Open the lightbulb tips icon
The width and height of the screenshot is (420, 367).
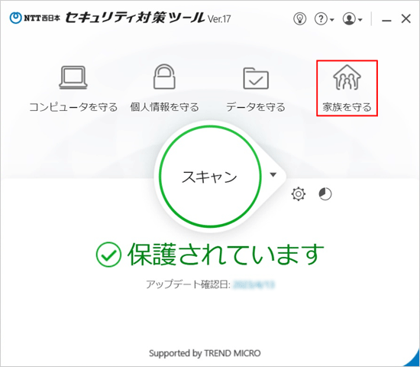coord(300,19)
